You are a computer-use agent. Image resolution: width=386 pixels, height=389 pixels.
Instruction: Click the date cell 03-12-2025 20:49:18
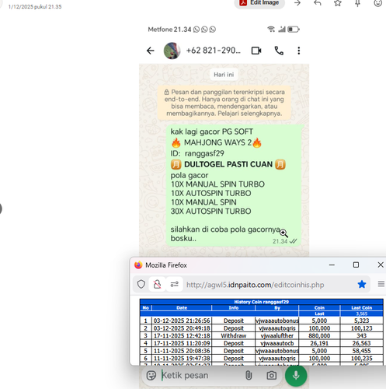(x=182, y=328)
